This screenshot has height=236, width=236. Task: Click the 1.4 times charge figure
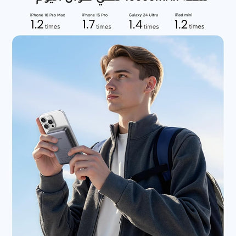click(144, 25)
